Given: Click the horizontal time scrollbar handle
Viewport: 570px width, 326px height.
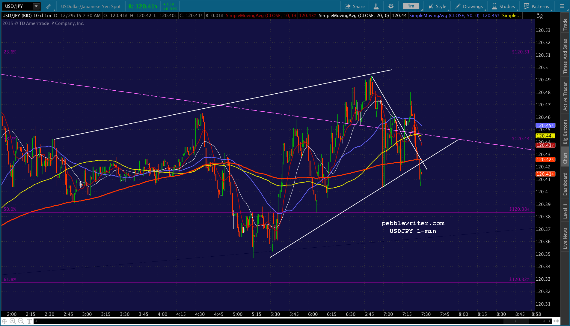Looking at the screenshot, I should pyautogui.click(x=516, y=321).
